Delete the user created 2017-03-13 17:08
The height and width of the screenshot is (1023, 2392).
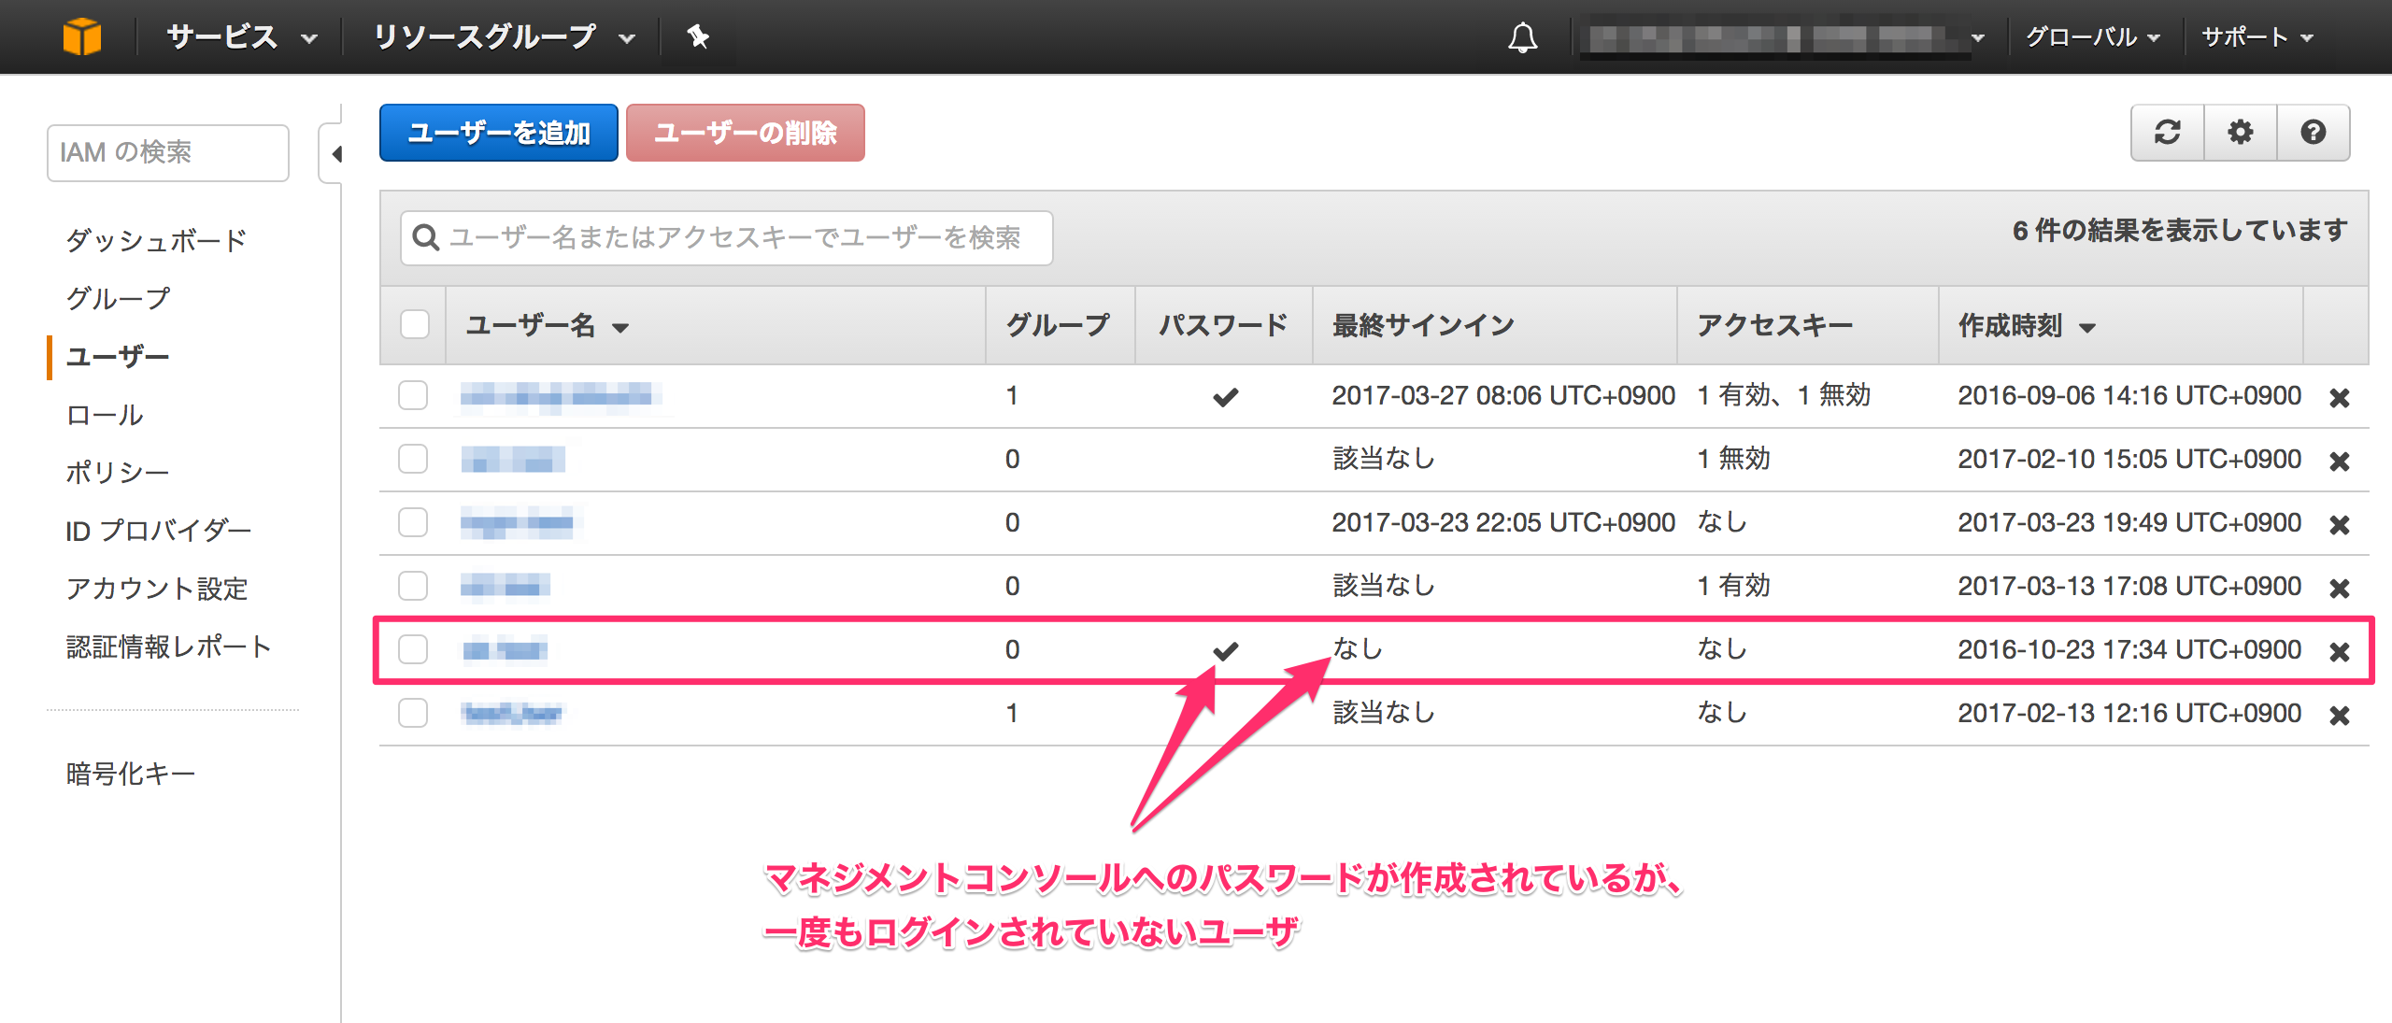(x=2340, y=589)
